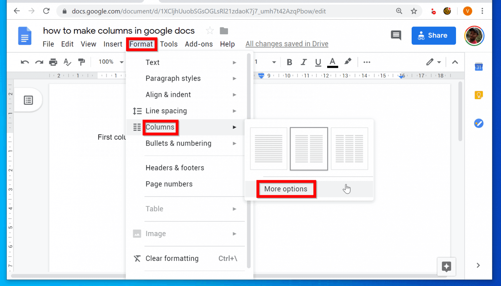501x286 pixels.
Task: Toggle italic formatting
Action: (304, 62)
